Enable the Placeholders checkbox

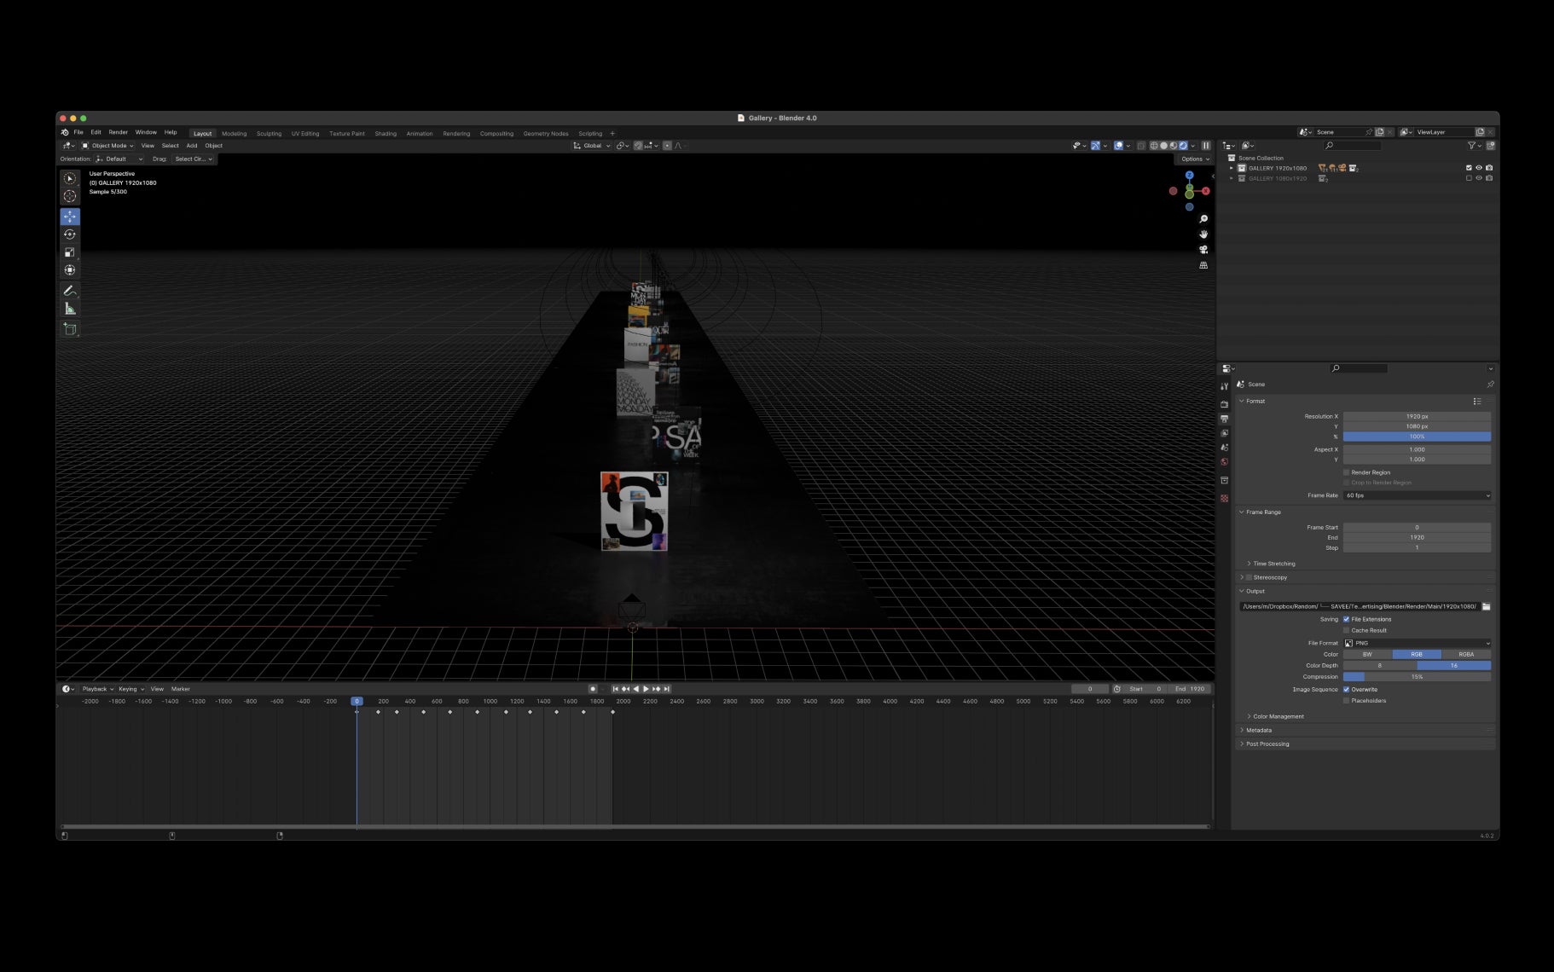(1347, 700)
